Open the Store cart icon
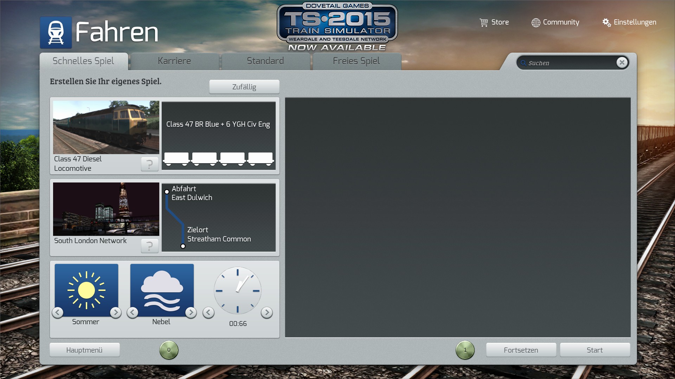The height and width of the screenshot is (379, 675). pos(484,22)
